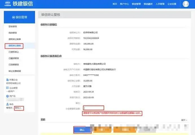This screenshot has height=135, width=195.
Task: Open 签收银信 in the sidebar
Action: tap(13, 26)
